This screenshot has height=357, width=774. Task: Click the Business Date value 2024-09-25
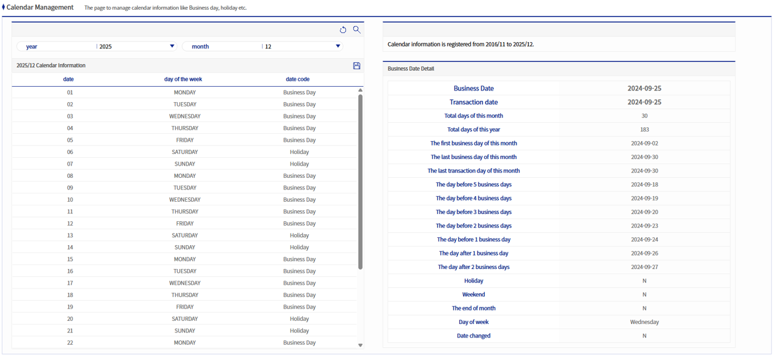click(644, 89)
